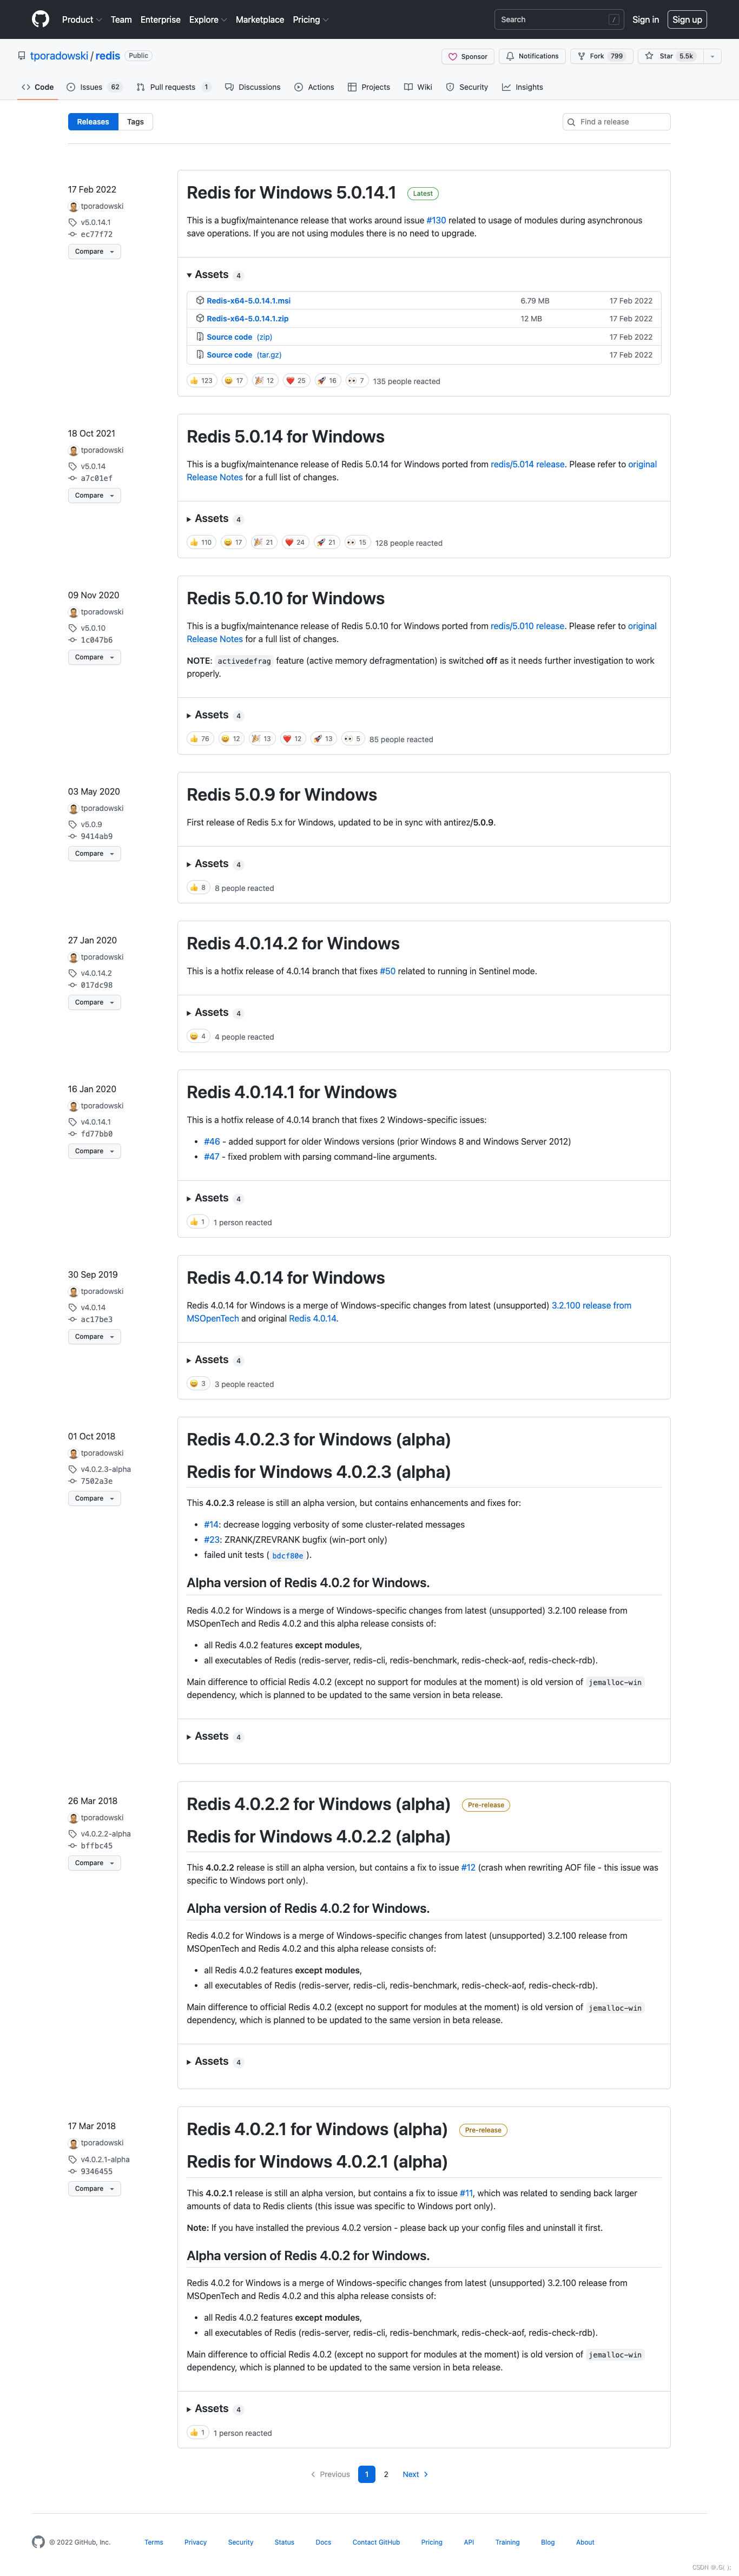Select the Tags toggle button
Image resolution: width=739 pixels, height=2576 pixels.
coord(135,122)
